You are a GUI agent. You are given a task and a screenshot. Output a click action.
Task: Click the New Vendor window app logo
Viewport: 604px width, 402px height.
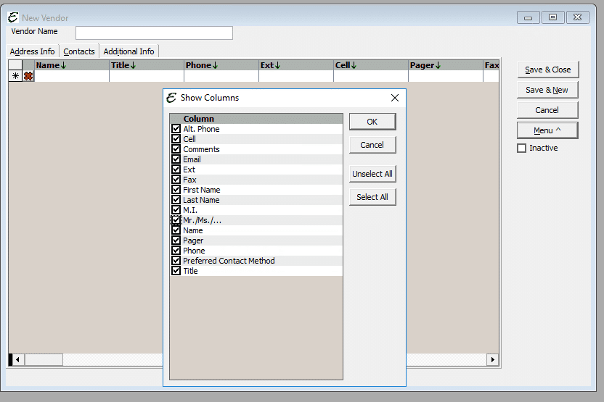(13, 17)
